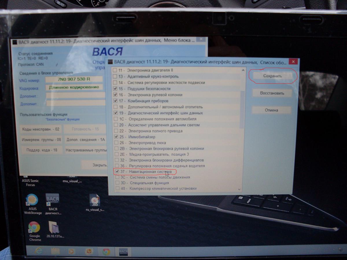Click the second empty Дополнит. field

(76, 103)
